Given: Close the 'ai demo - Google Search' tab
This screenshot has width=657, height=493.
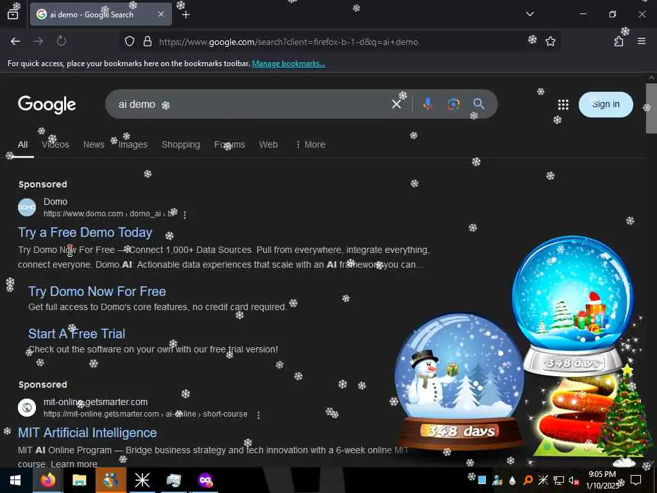Looking at the screenshot, I should coord(161,14).
